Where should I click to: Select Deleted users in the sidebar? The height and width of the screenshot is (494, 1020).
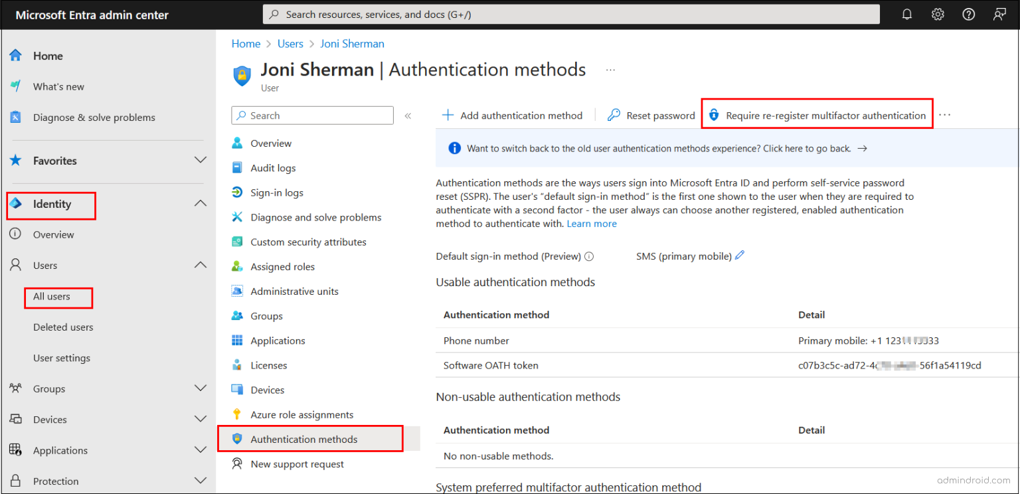pyautogui.click(x=62, y=327)
